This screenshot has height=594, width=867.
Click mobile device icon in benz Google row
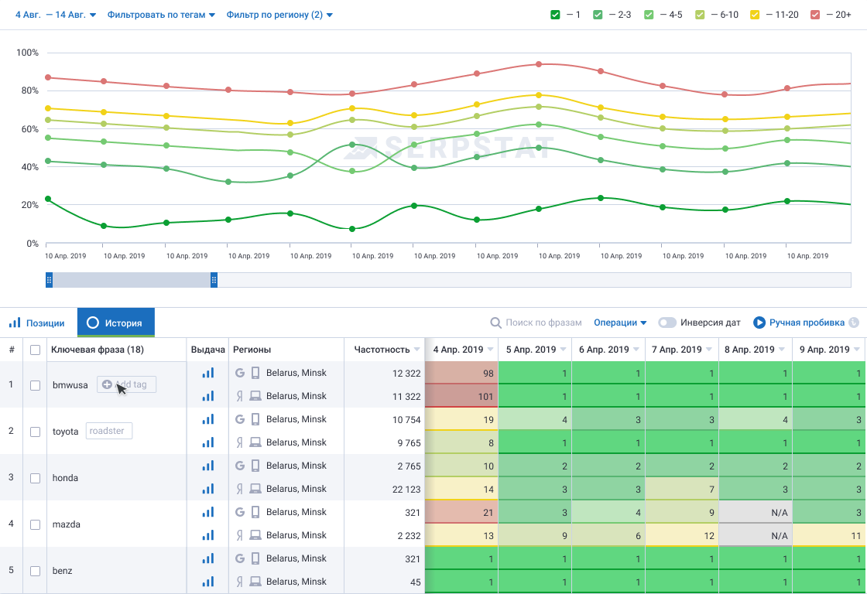tap(255, 558)
